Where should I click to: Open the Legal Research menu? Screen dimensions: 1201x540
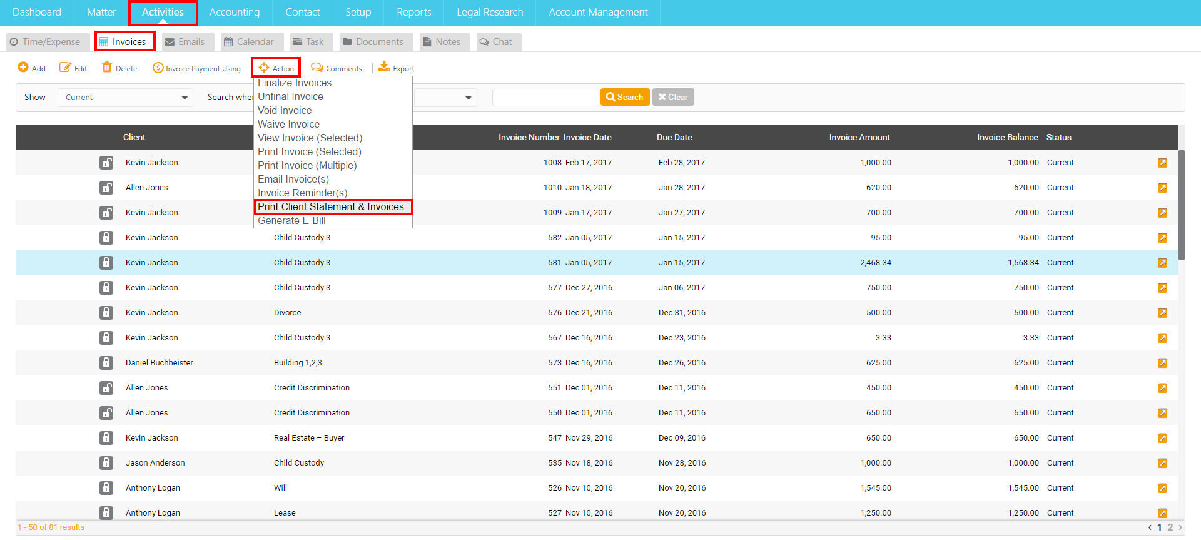[x=490, y=13]
